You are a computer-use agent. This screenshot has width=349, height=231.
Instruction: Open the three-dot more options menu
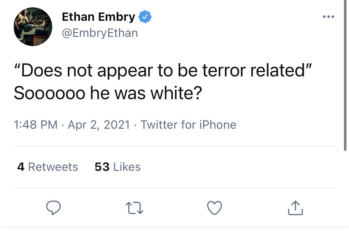click(x=328, y=17)
